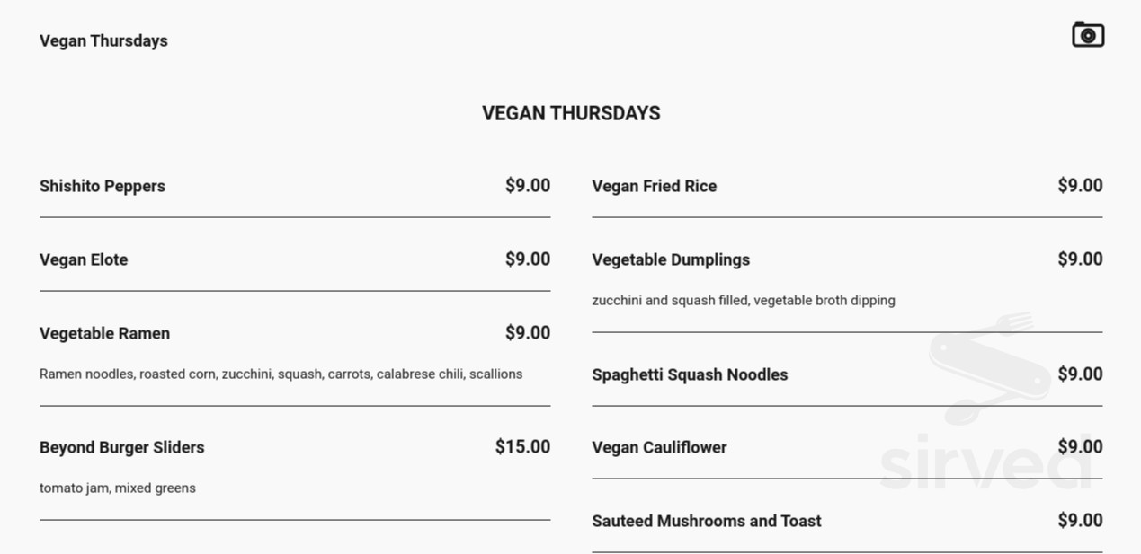1141x554 pixels.
Task: Click the Vegan Fried Rice $9.00 price
Action: coord(1080,186)
